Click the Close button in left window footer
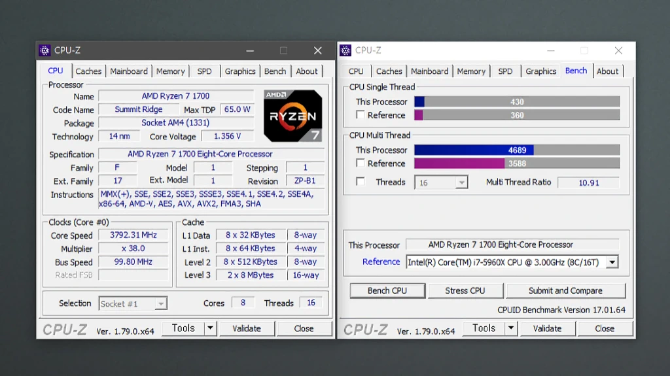Viewport: 670px width, 376px height. (x=304, y=328)
